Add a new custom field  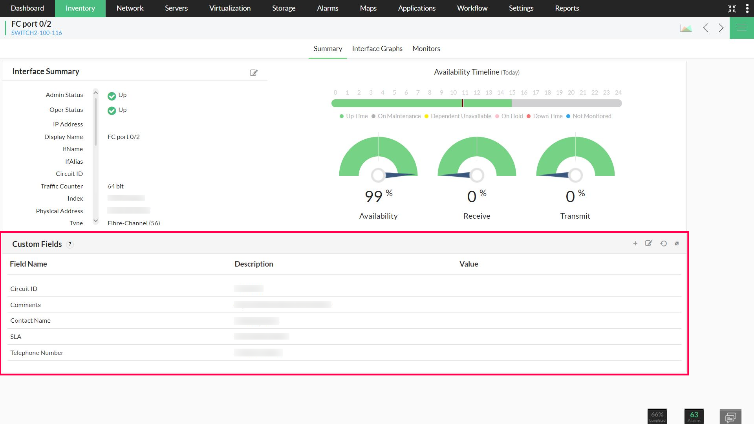tap(635, 243)
